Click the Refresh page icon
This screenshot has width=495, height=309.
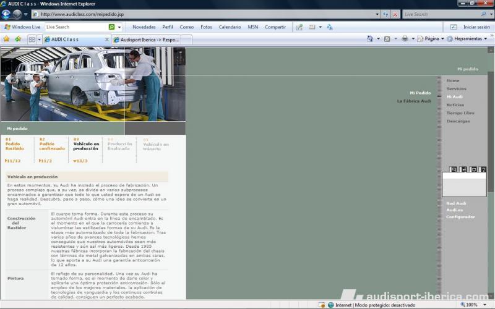[385, 14]
